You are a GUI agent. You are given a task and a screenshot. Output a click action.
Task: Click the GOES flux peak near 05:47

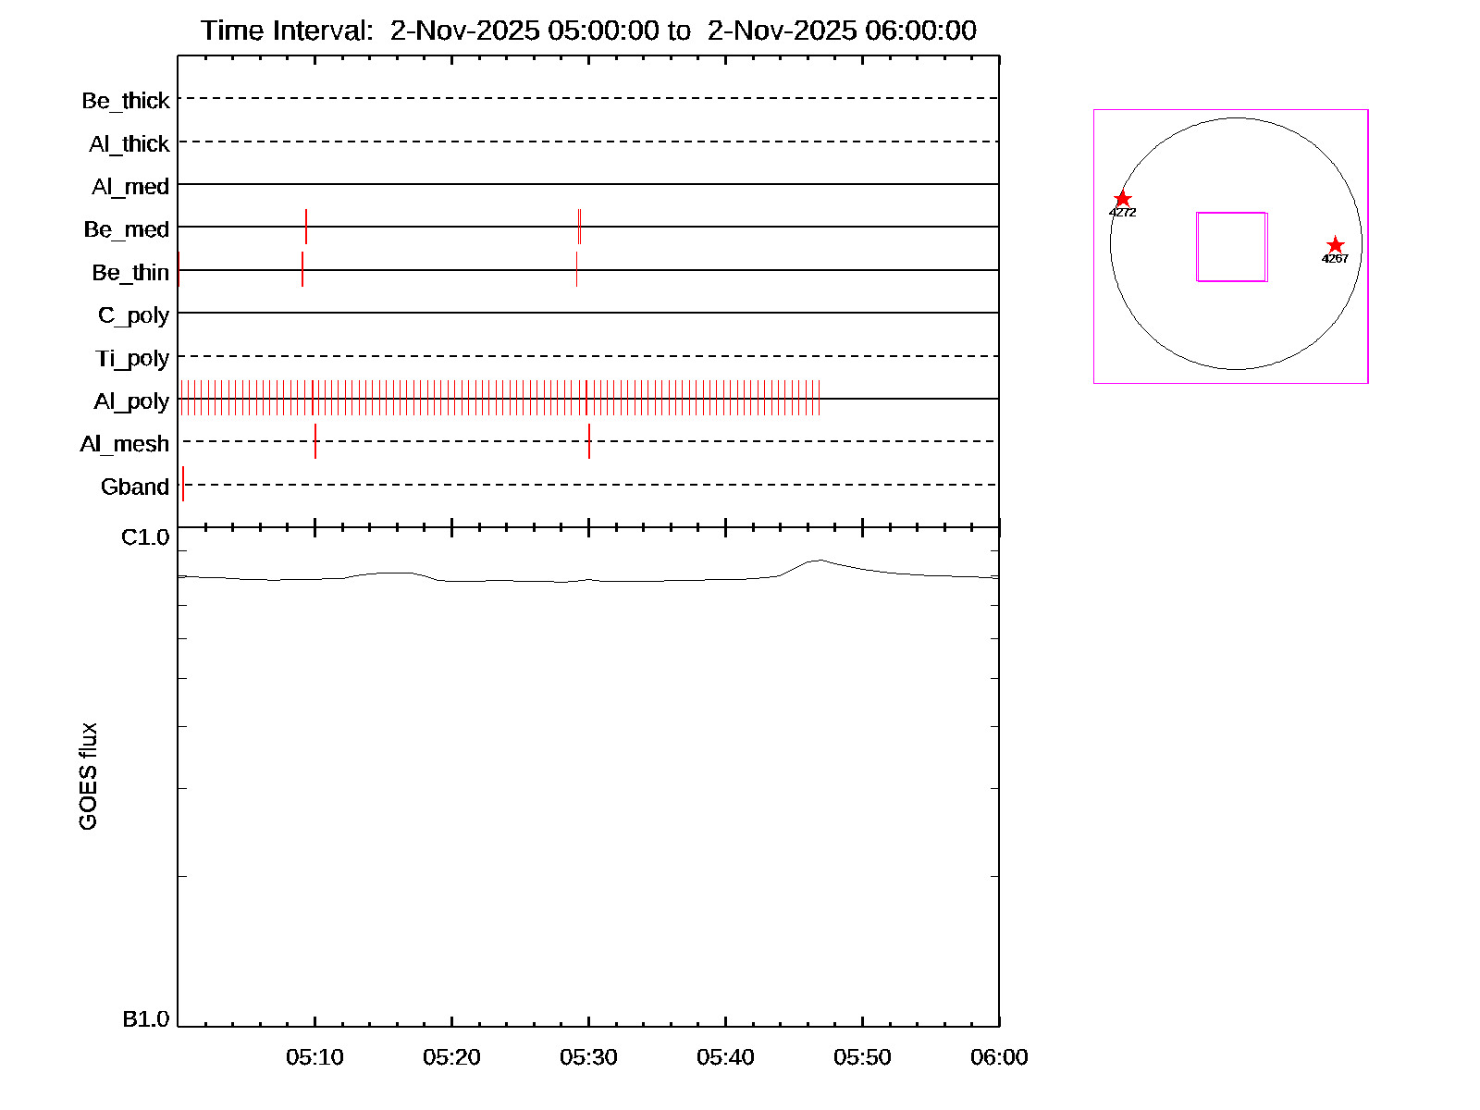tap(819, 560)
